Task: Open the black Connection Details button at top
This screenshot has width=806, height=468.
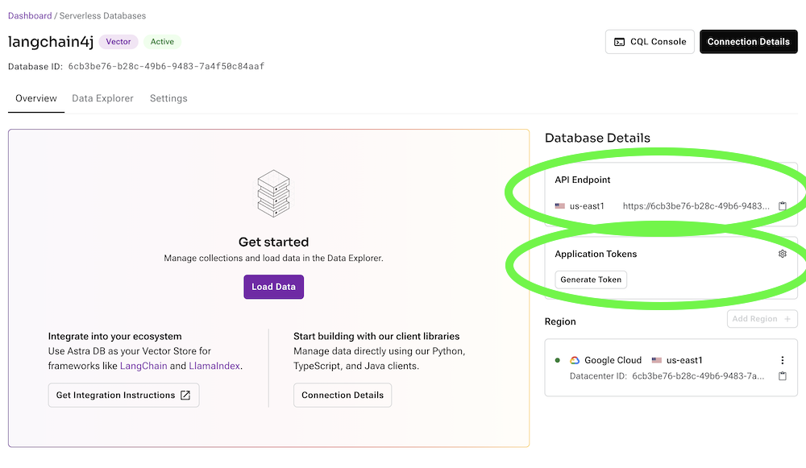Action: pos(748,42)
